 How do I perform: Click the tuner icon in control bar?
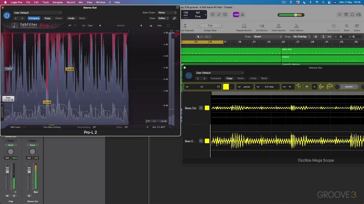[x=219, y=15]
